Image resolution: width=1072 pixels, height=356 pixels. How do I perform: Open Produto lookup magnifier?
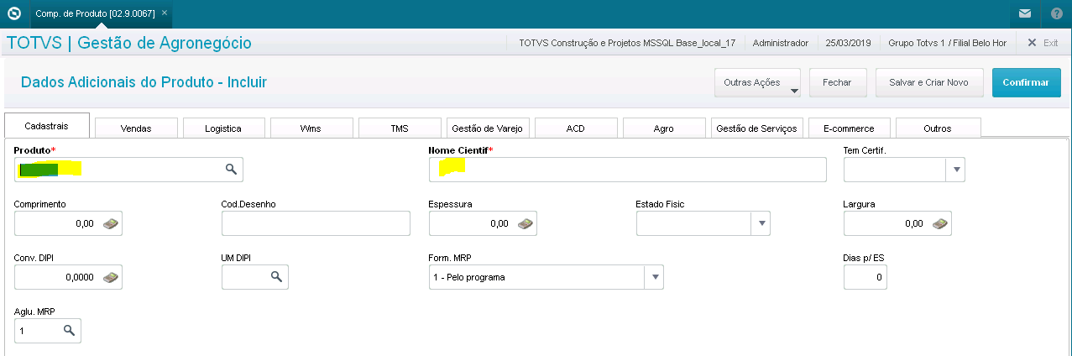pos(231,170)
